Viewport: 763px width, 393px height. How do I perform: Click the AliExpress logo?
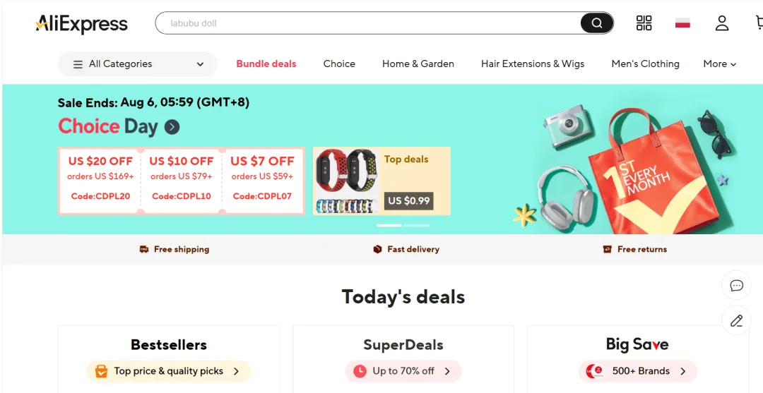(82, 24)
